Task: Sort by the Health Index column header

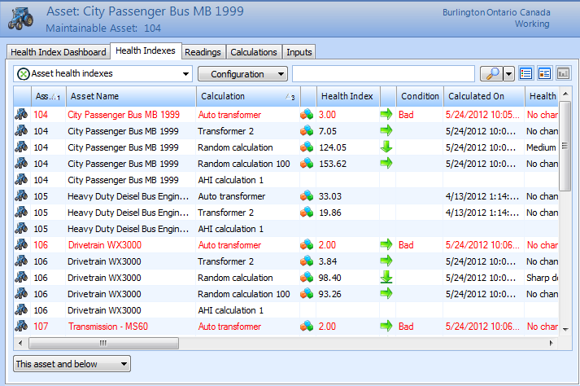Action: point(347,96)
